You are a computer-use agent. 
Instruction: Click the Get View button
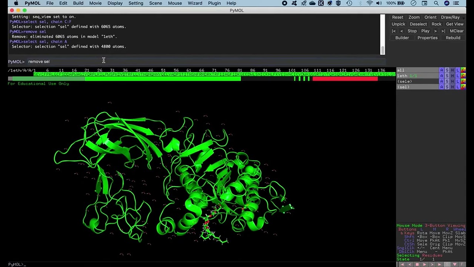(x=455, y=24)
